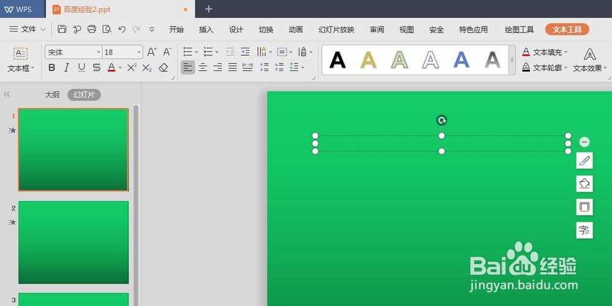This screenshot has height=306, width=612.
Task: Click the 字 text quick tool
Action: [584, 230]
